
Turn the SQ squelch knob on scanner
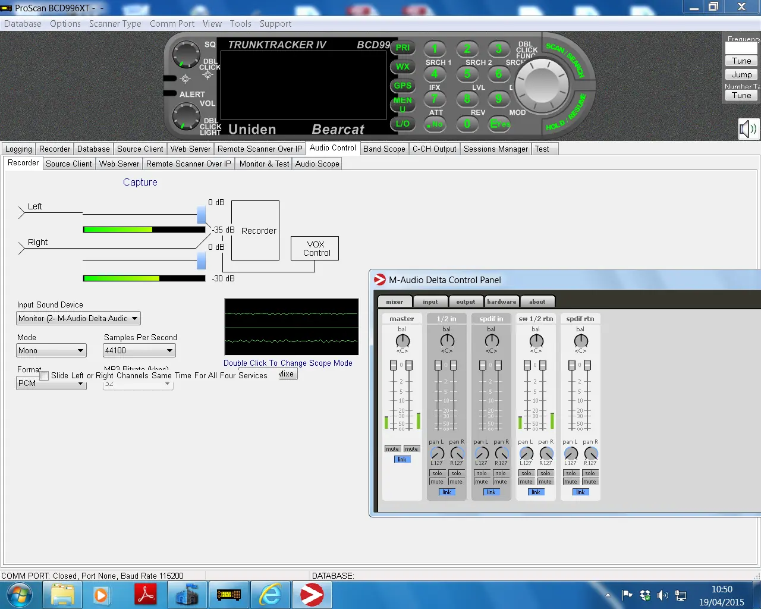186,55
